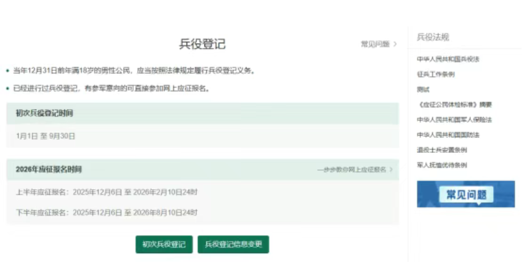Open the 征兵工作条例 link
Screen dimensions: 524x268
[x=435, y=74]
